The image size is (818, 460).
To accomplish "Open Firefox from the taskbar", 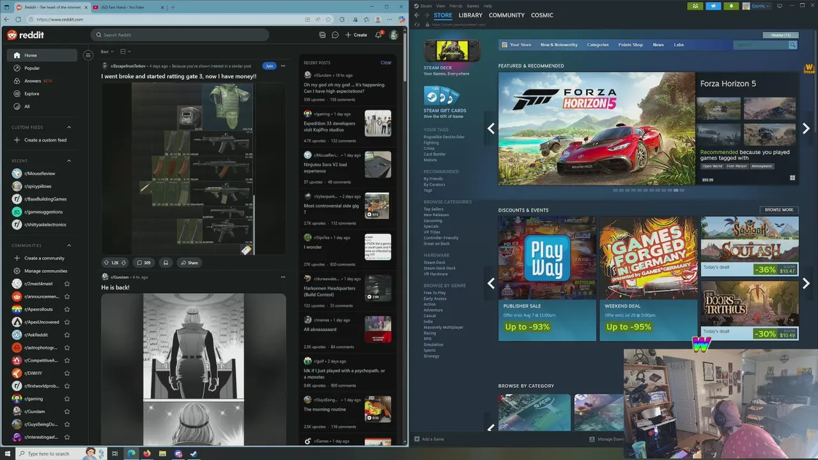I will (x=147, y=454).
